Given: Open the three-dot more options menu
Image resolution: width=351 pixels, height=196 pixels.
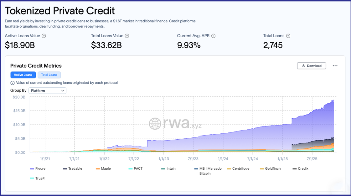Looking at the screenshot, I should pyautogui.click(x=335, y=66).
